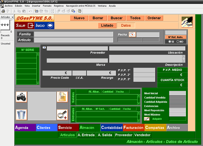Click the undo arrow toolbar icon
Viewport: 203px width, 146px height.
[30, 11]
